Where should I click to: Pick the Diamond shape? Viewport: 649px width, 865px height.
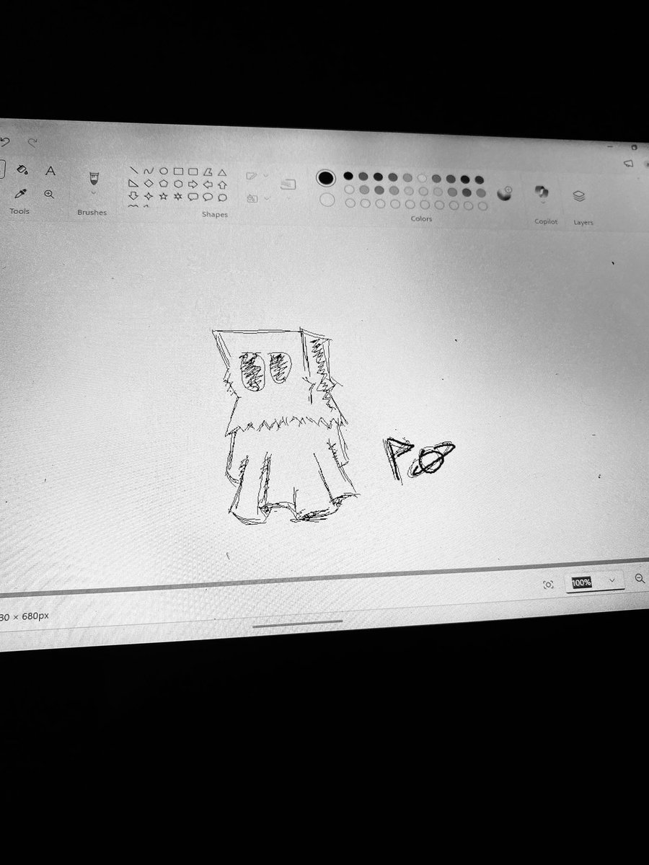click(149, 183)
